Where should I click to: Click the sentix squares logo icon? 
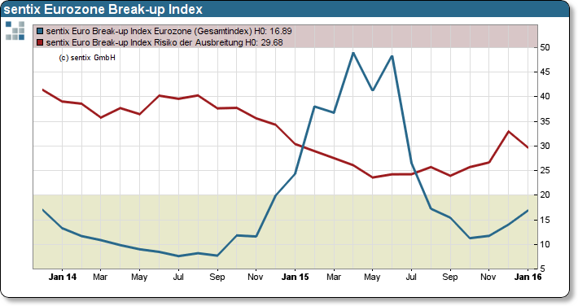15,31
